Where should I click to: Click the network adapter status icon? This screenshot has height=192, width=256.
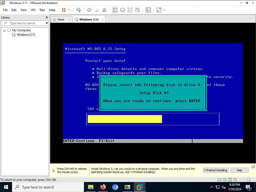(235, 180)
